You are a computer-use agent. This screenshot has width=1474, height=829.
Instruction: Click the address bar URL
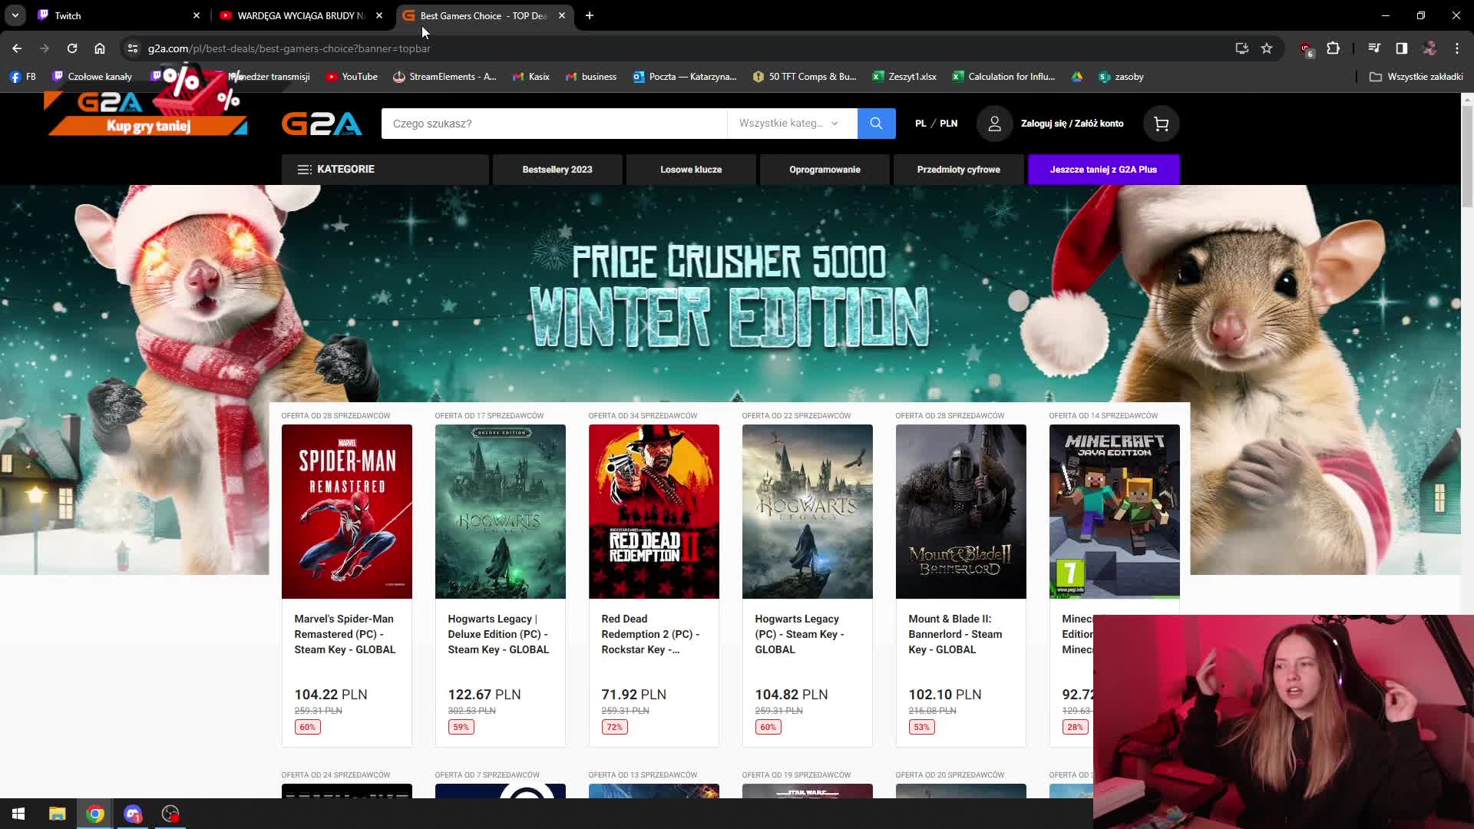289,48
